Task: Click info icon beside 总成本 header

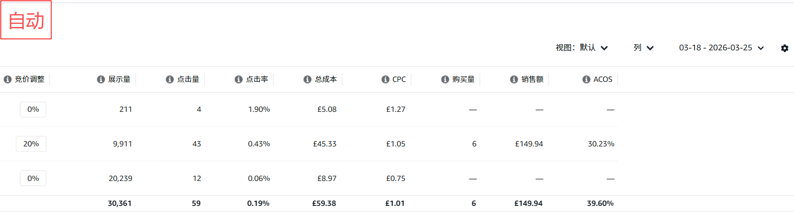Action: [x=307, y=79]
